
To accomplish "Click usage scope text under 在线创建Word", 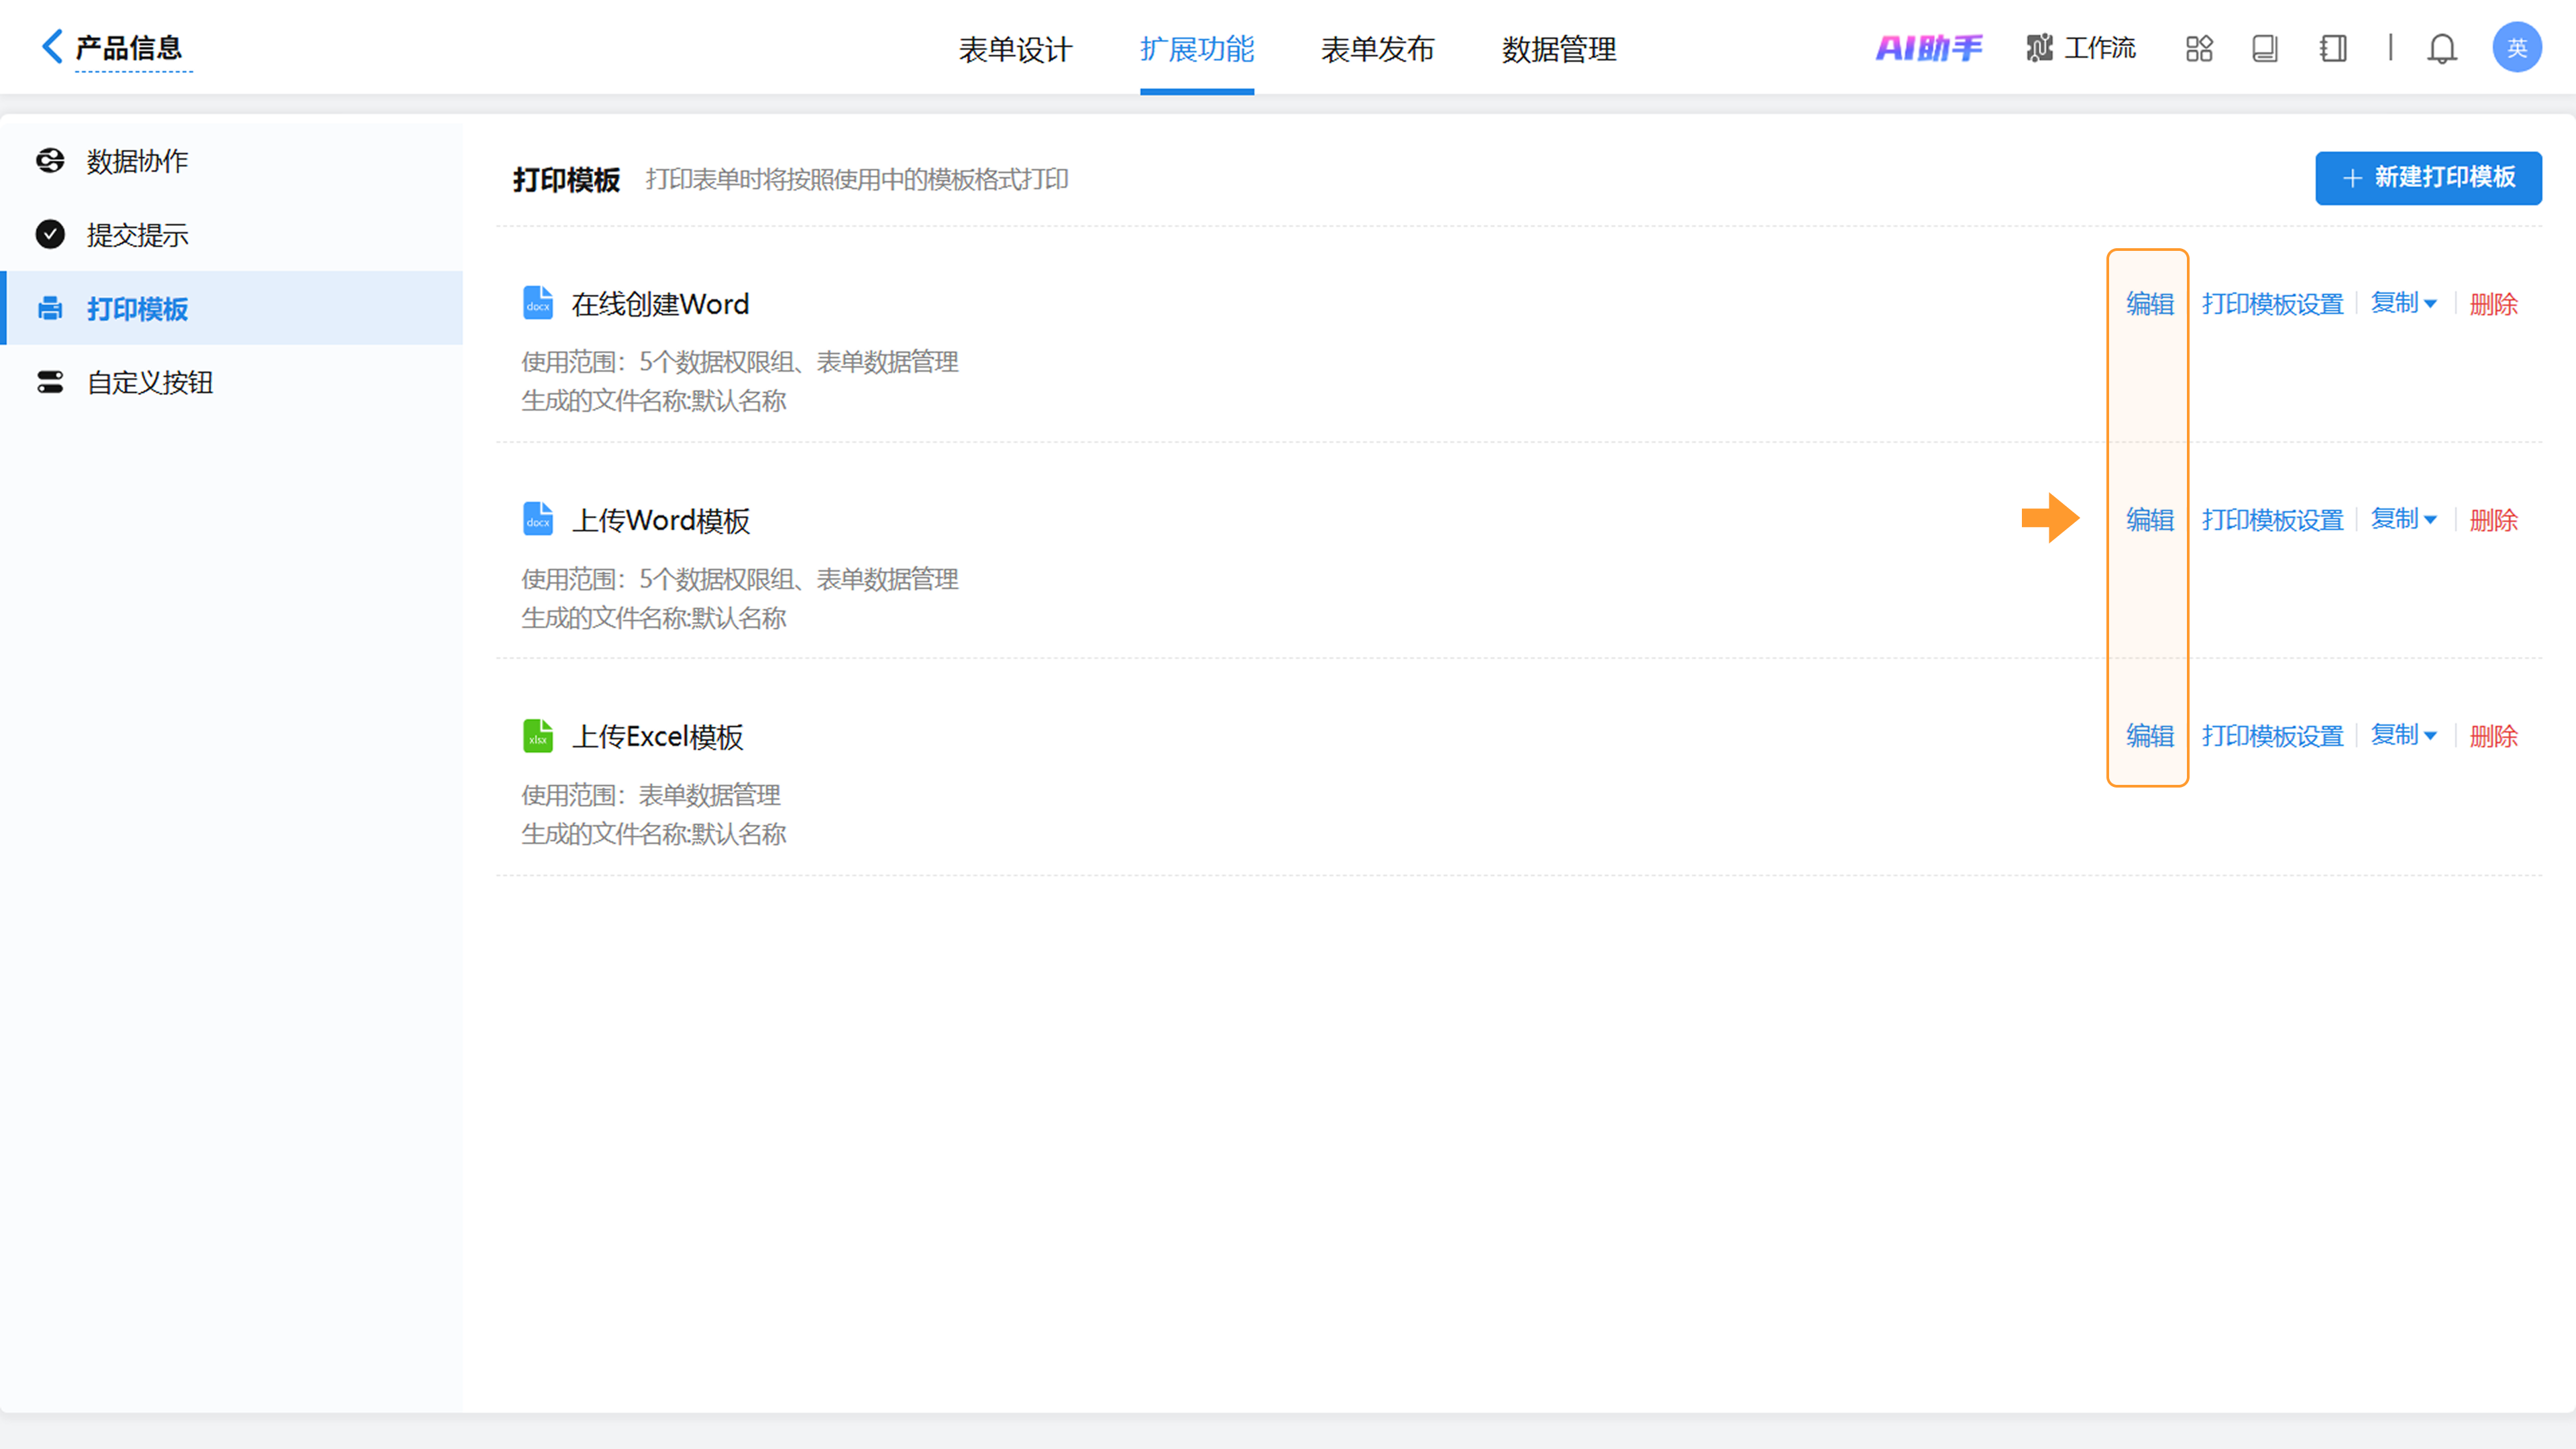I will [x=739, y=362].
